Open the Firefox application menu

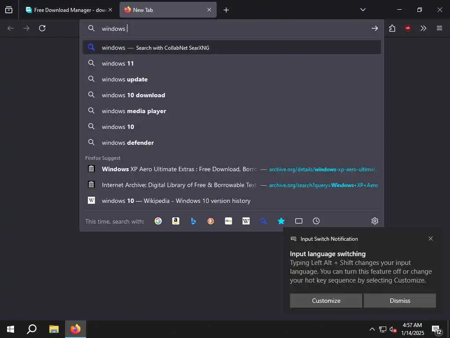point(439,28)
